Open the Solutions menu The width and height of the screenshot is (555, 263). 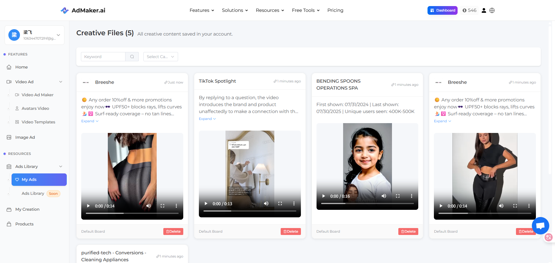tap(235, 10)
